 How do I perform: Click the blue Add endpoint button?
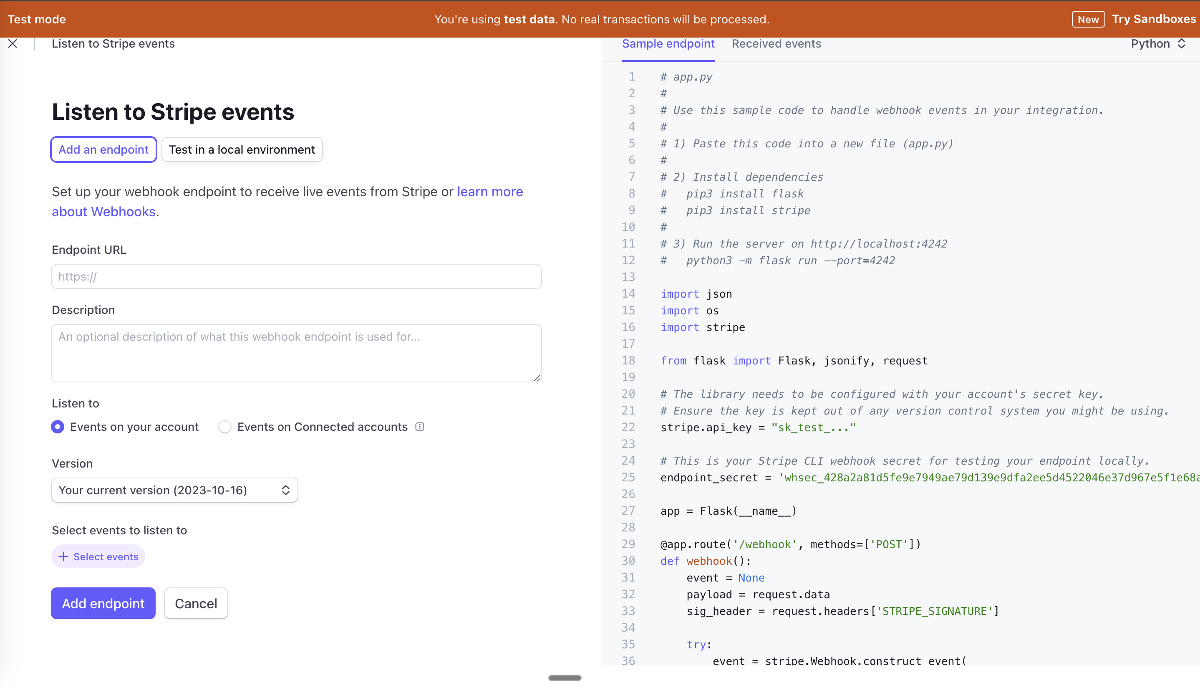click(103, 603)
